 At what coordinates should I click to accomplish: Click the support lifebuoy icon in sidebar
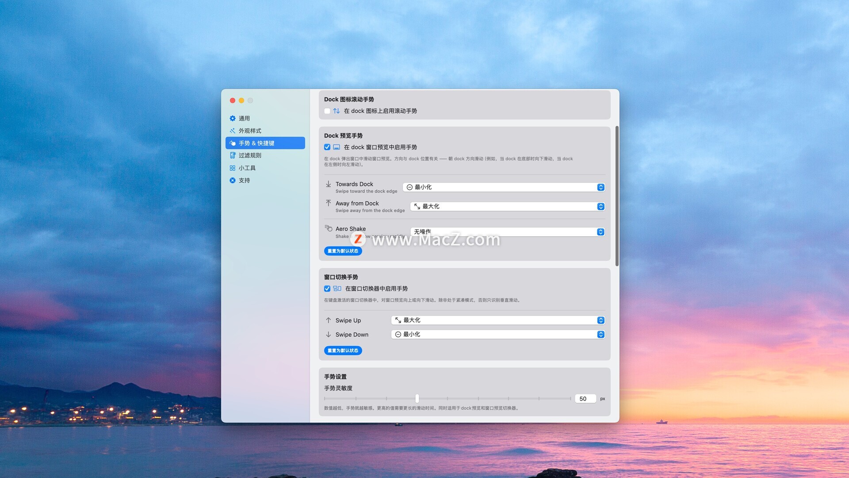(233, 180)
